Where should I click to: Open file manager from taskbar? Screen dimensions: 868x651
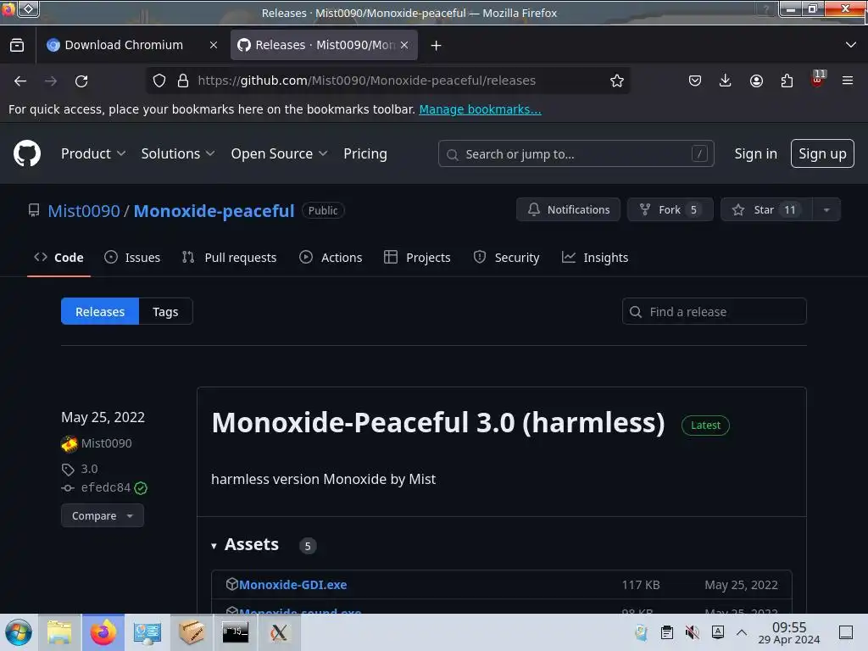pyautogui.click(x=59, y=632)
